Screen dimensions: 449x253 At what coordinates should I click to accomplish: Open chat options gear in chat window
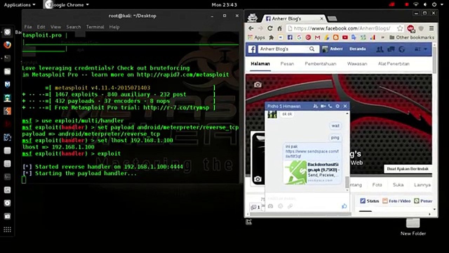pyautogui.click(x=337, y=106)
